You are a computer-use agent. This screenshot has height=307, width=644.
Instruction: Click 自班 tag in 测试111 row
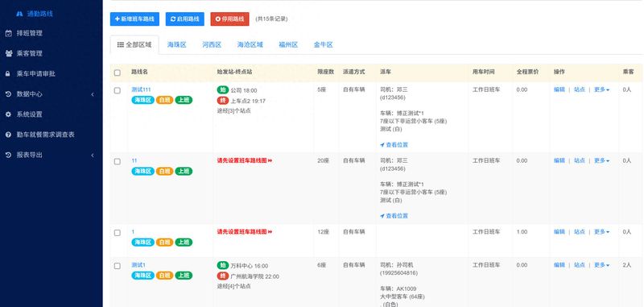[x=164, y=100]
